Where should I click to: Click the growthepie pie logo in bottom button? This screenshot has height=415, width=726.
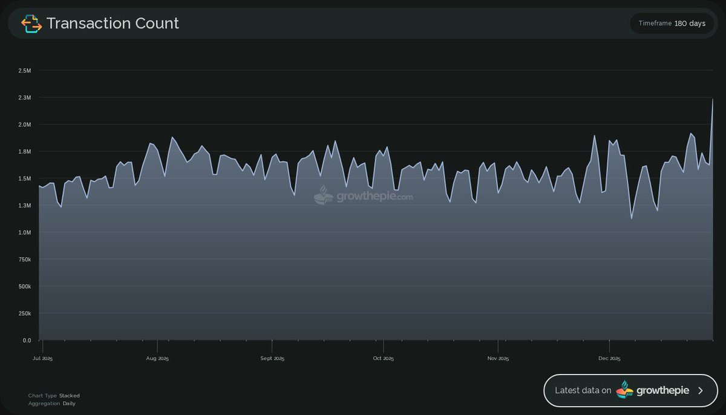[x=624, y=391]
